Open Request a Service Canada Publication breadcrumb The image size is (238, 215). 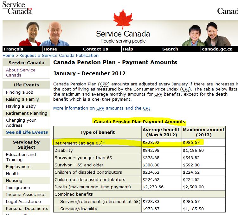click(59, 55)
